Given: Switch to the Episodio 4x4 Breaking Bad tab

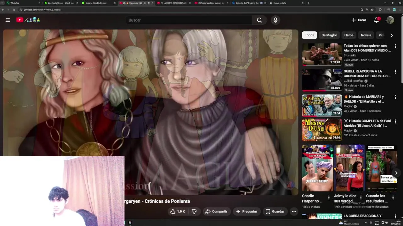Looking at the screenshot, I should point(249,3).
